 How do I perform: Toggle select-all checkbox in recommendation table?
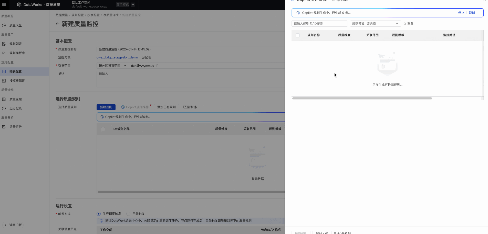(x=298, y=35)
